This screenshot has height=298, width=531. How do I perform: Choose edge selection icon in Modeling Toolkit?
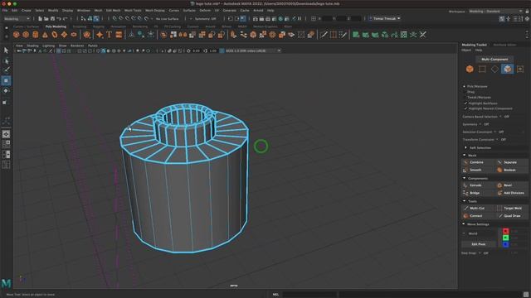pyautogui.click(x=494, y=69)
